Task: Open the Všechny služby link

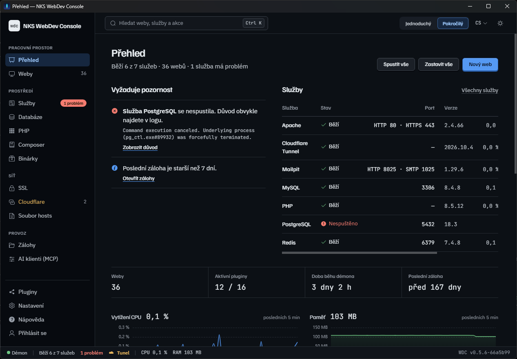Action: (x=480, y=90)
